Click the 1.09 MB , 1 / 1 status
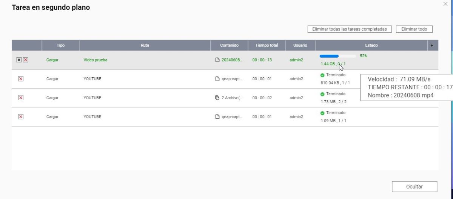This screenshot has width=453, height=199. tap(333, 121)
